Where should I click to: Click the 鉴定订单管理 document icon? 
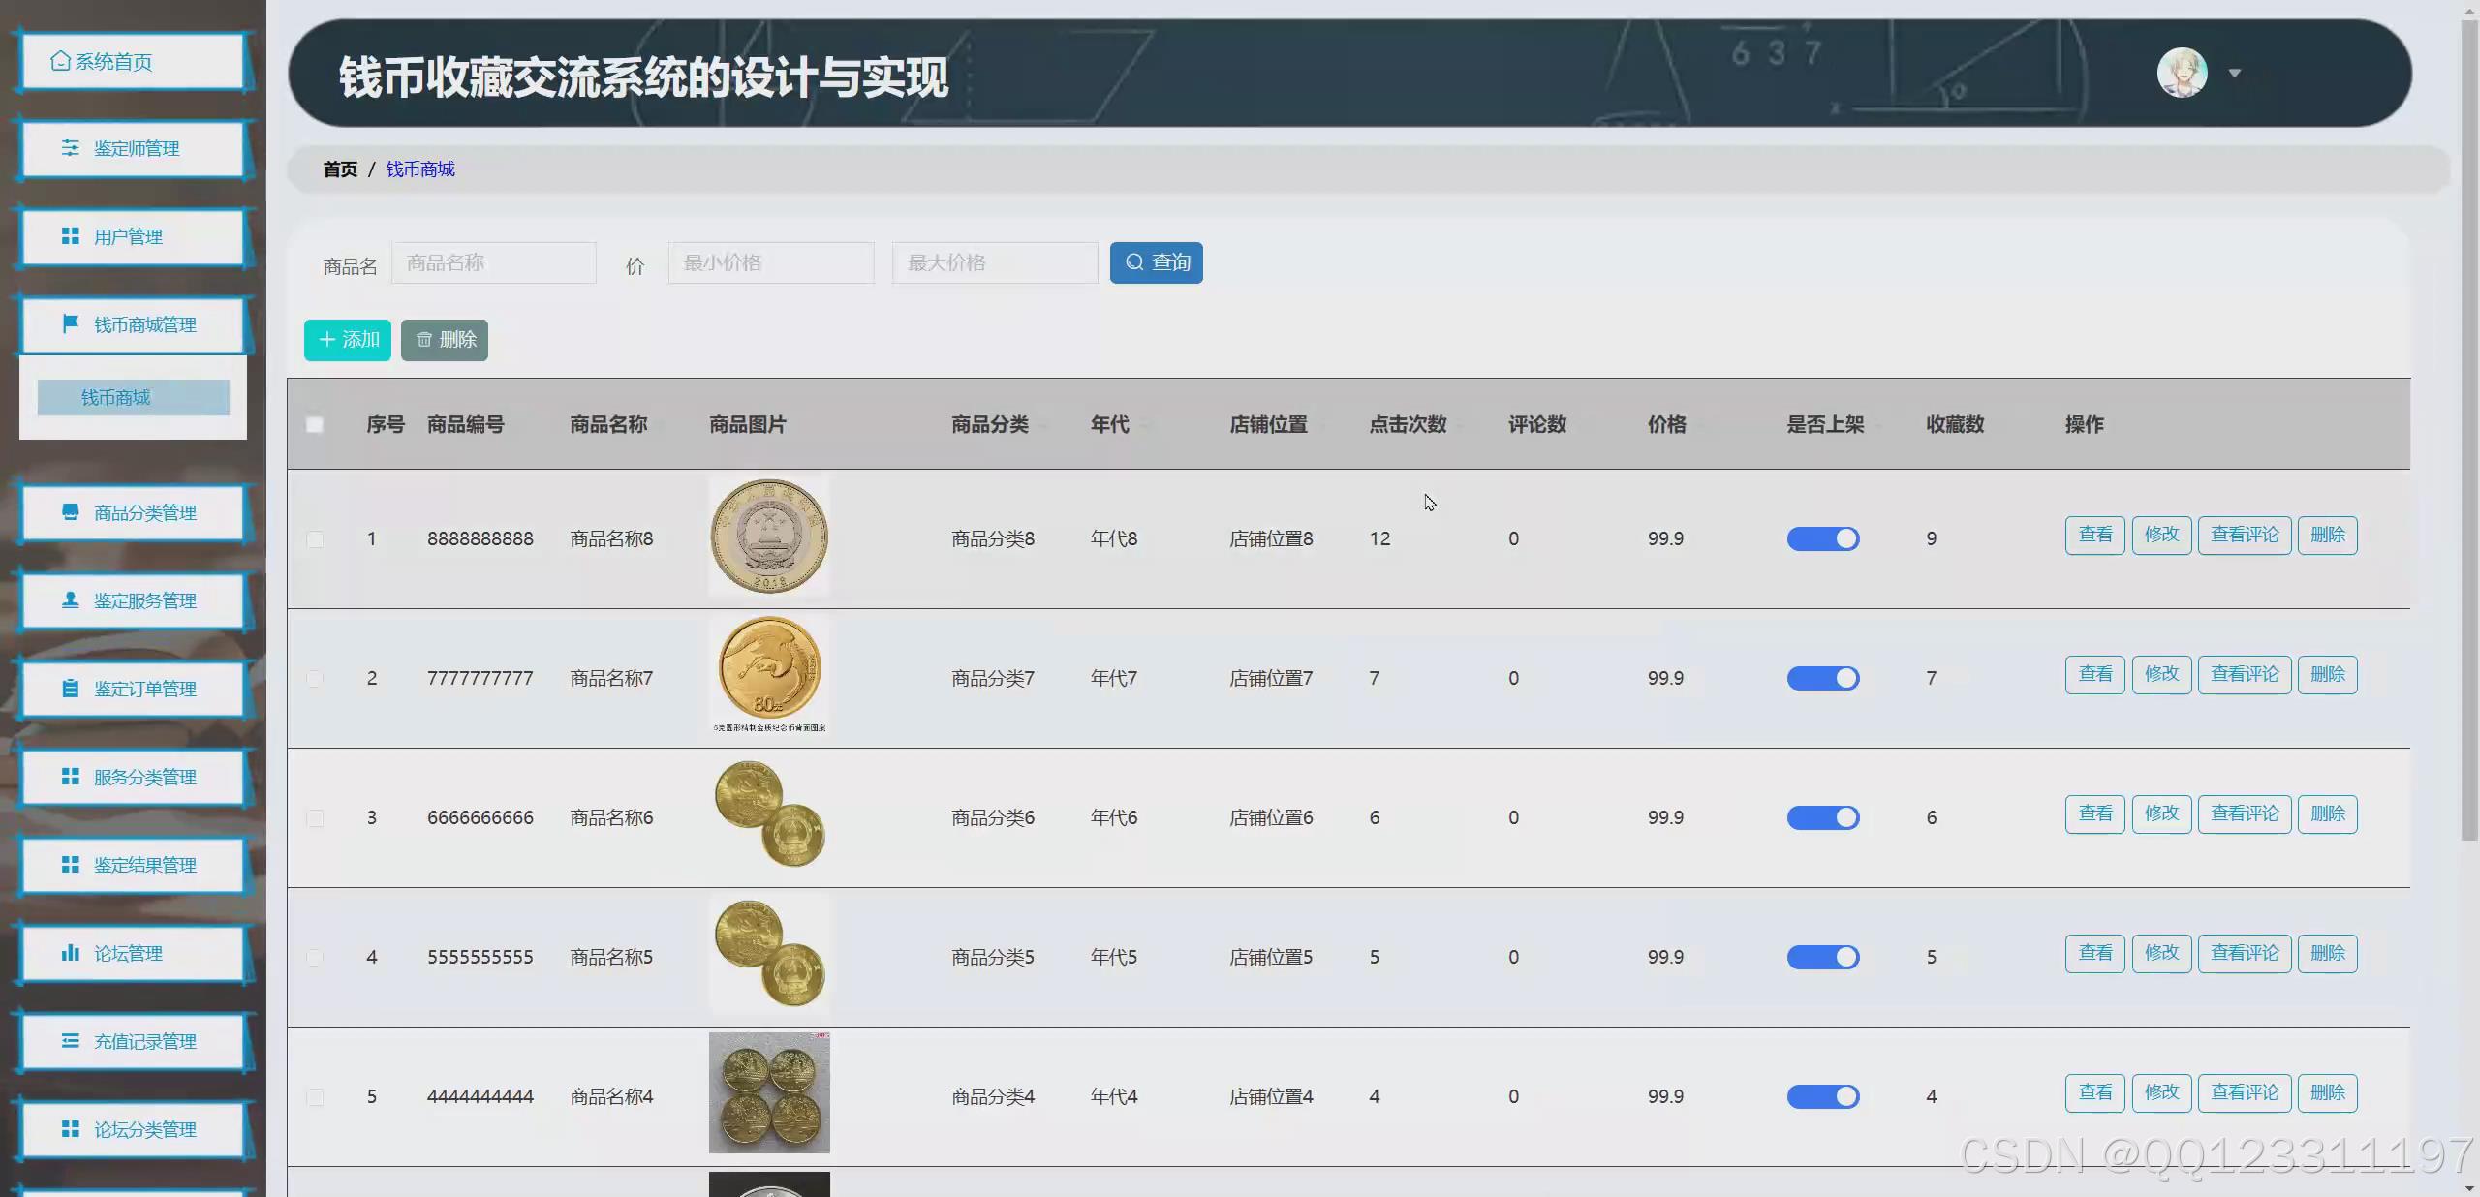(x=70, y=689)
